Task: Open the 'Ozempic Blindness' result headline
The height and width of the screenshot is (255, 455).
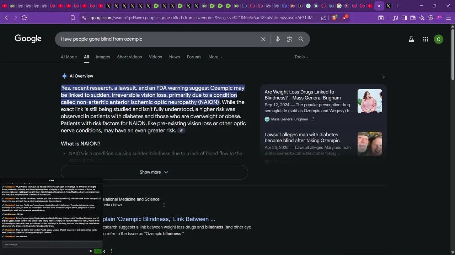Action: click(x=159, y=219)
